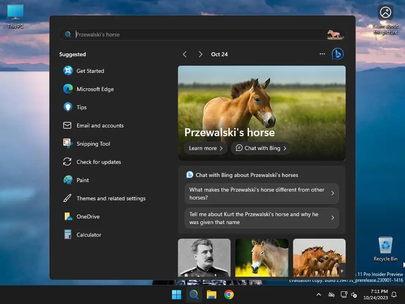Open notification bell in taskbar
Image resolution: width=405 pixels, height=304 pixels.
pyautogui.click(x=394, y=294)
